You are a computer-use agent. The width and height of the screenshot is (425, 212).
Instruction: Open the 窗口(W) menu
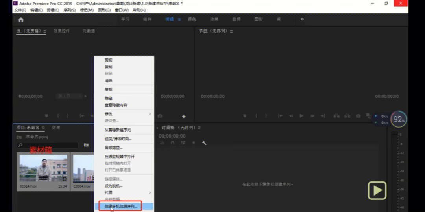click(122, 10)
